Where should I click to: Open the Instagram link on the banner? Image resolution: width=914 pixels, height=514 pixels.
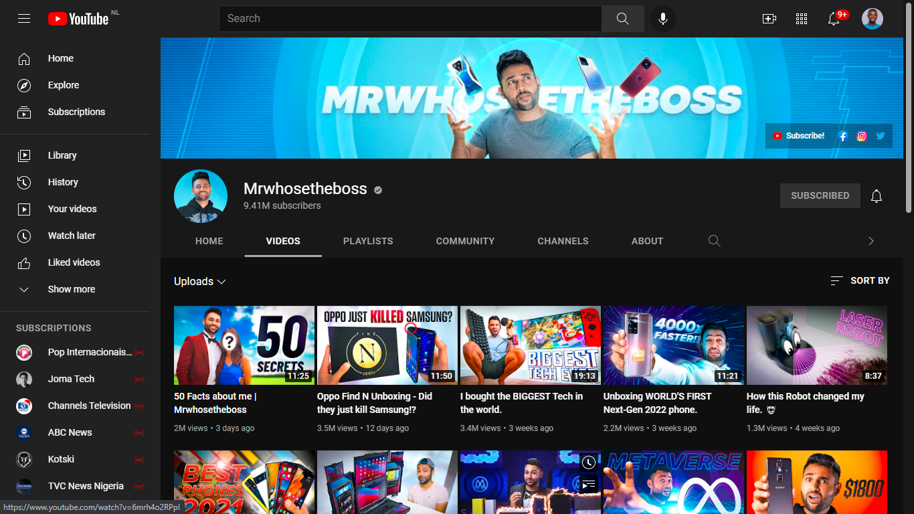862,136
